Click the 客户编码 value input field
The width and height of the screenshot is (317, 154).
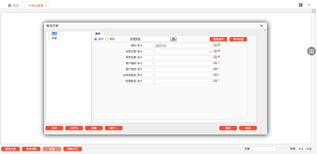point(183,63)
